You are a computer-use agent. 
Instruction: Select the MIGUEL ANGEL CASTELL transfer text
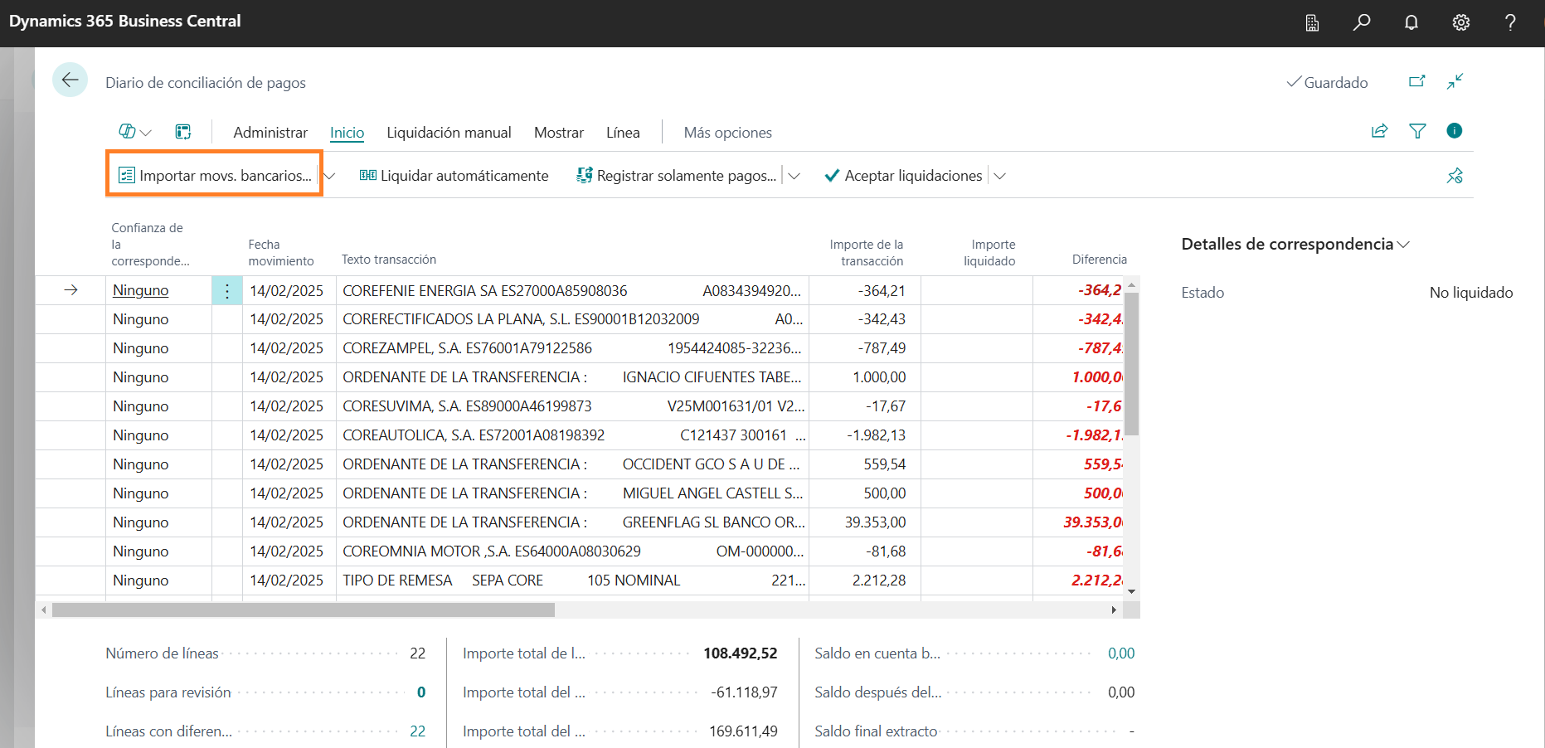[572, 493]
